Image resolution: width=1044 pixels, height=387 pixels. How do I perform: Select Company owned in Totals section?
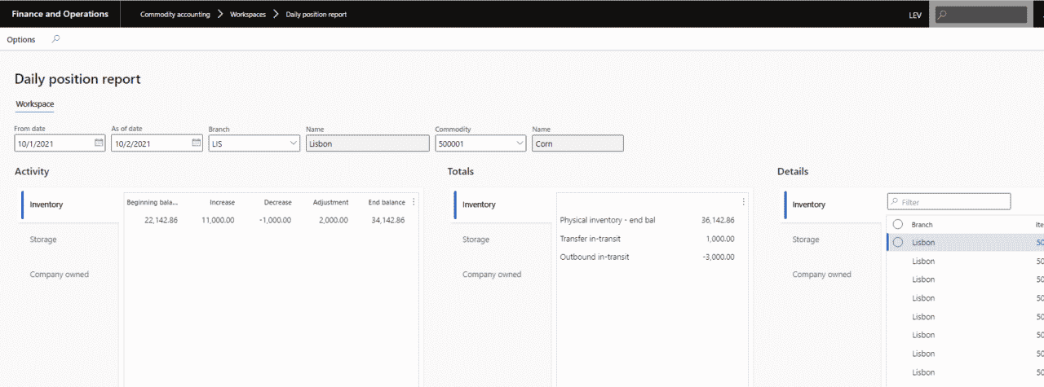point(492,275)
